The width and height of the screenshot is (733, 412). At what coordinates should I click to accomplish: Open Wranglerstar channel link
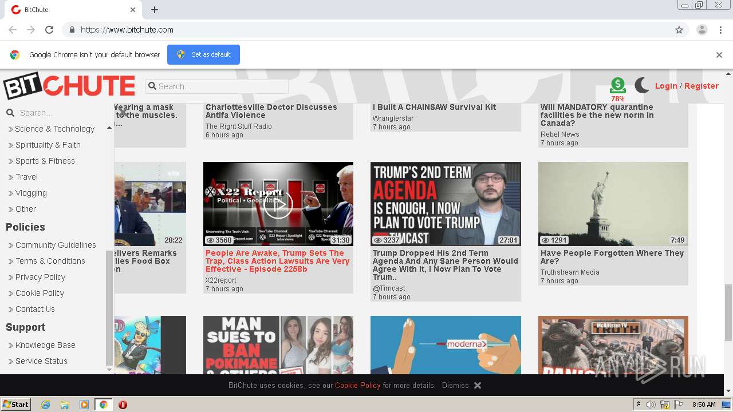click(393, 118)
